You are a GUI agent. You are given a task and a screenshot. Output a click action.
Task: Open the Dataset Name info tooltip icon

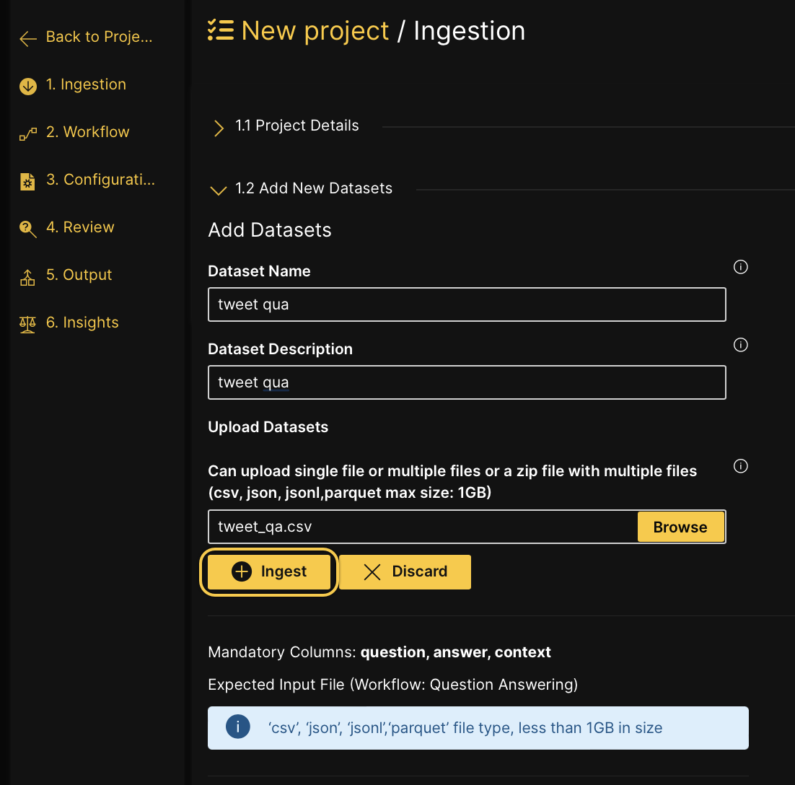click(x=740, y=267)
